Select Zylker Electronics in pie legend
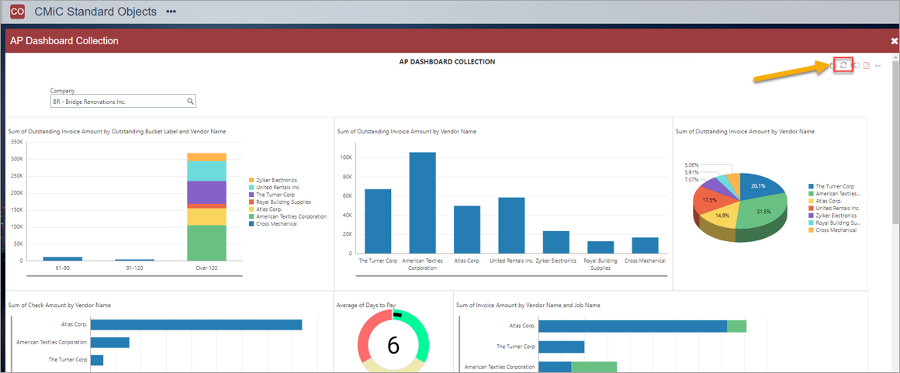Image resolution: width=900 pixels, height=373 pixels. click(x=832, y=216)
